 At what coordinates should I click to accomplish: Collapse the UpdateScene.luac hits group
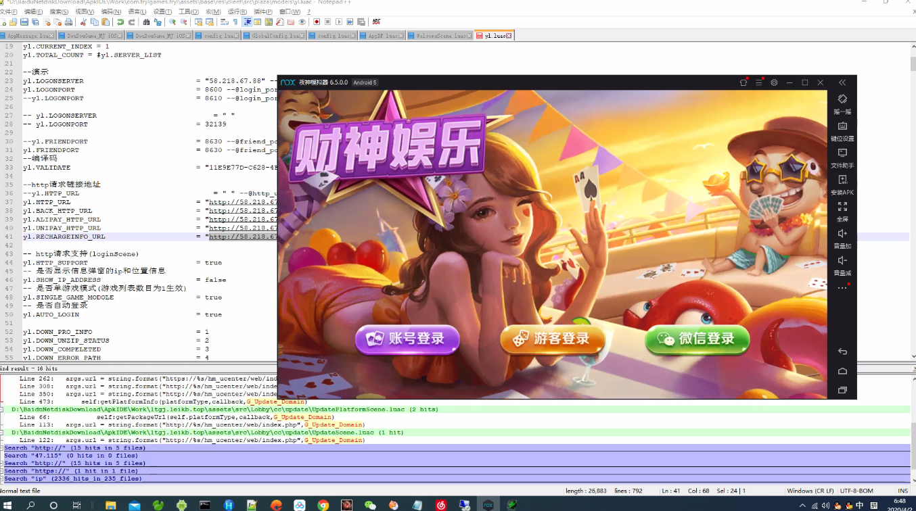[3, 432]
